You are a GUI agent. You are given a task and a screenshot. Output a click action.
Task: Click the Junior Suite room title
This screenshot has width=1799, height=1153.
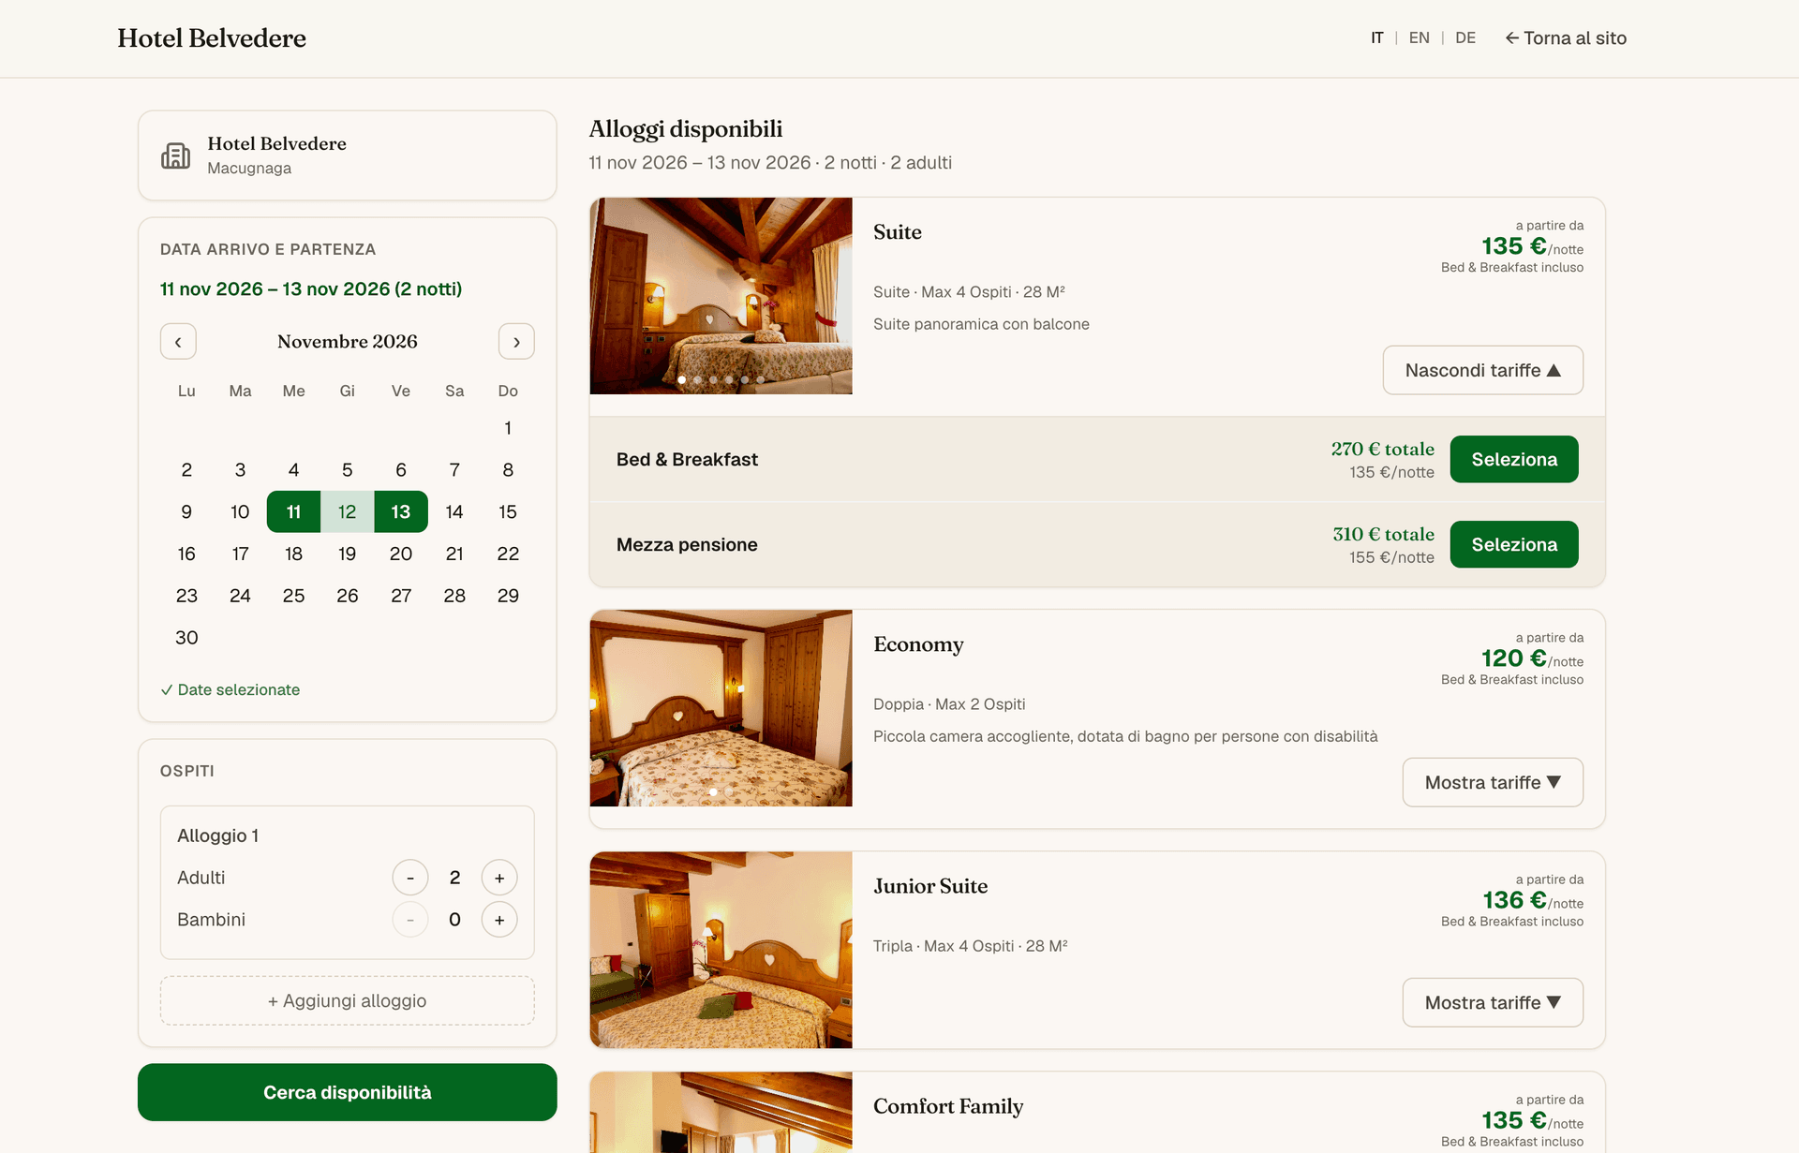930,886
